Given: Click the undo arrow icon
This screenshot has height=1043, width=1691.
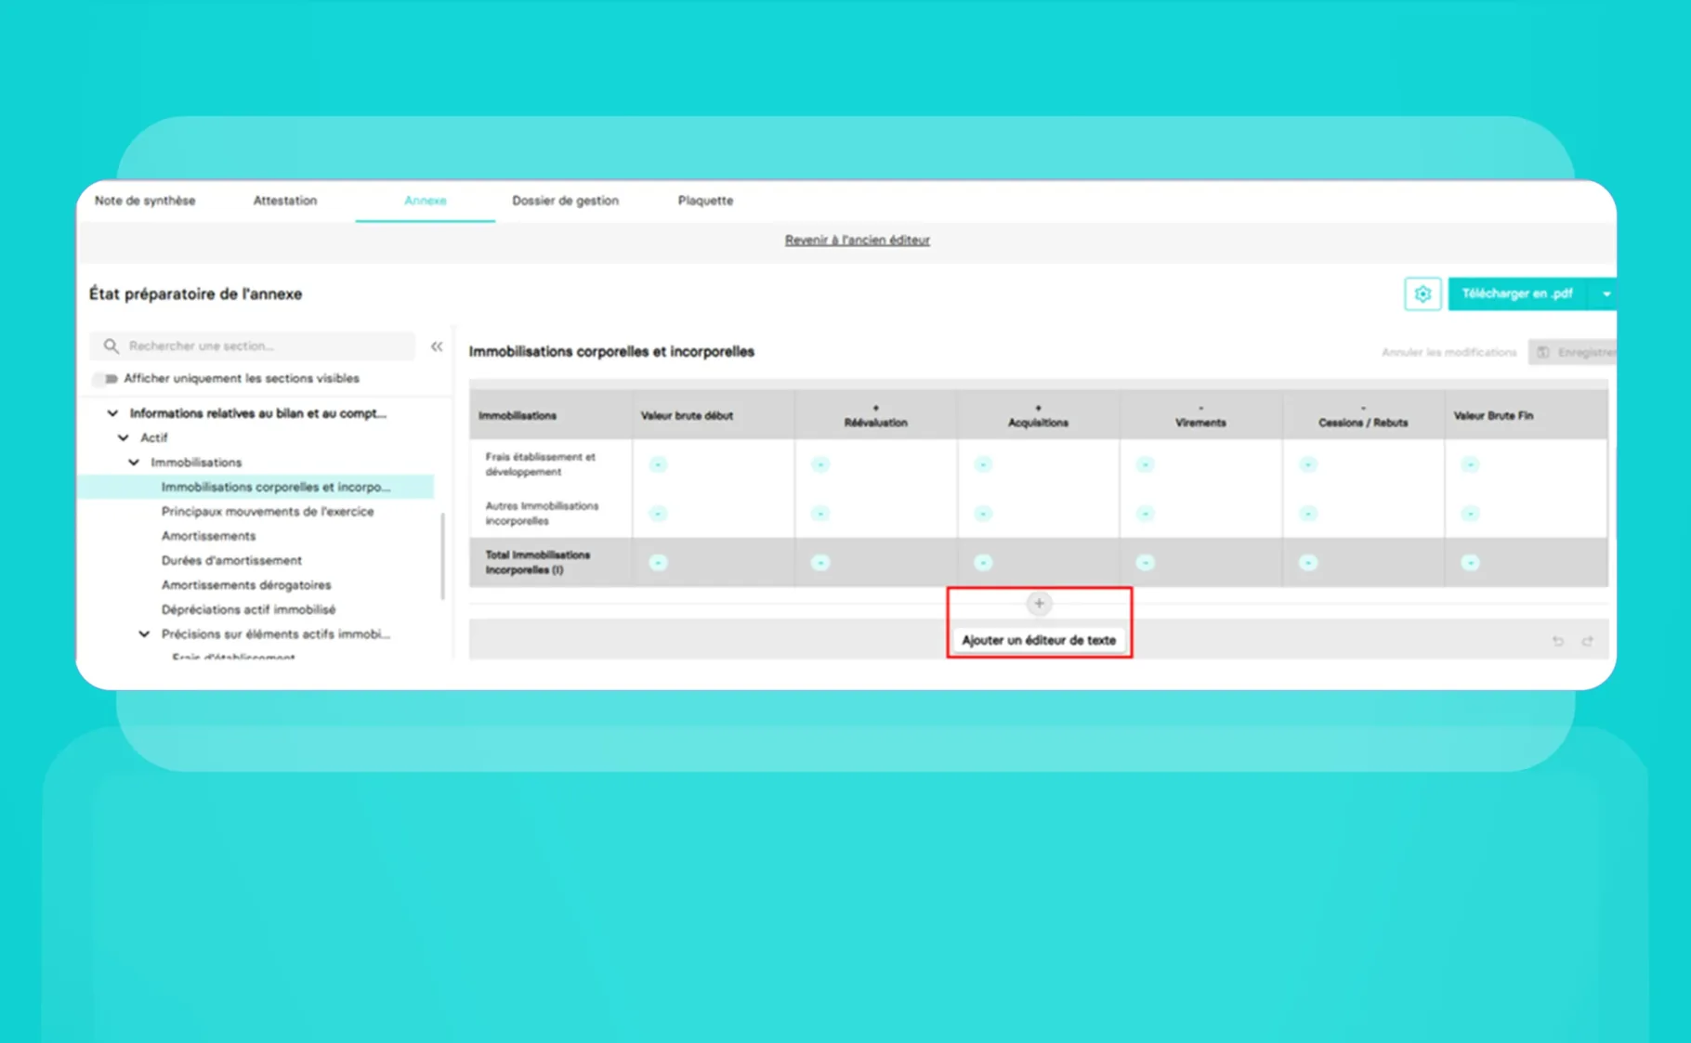Looking at the screenshot, I should pyautogui.click(x=1558, y=641).
